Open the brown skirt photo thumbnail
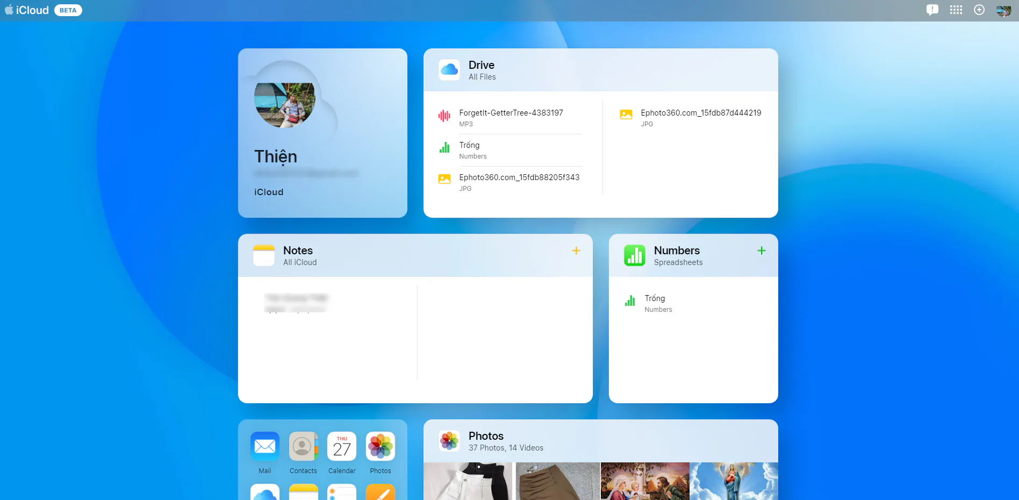The width and height of the screenshot is (1019, 500). (x=557, y=481)
